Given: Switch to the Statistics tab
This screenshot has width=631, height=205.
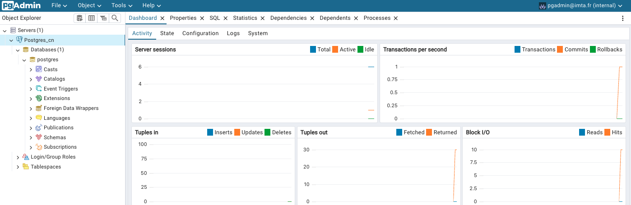Looking at the screenshot, I should coord(245,18).
